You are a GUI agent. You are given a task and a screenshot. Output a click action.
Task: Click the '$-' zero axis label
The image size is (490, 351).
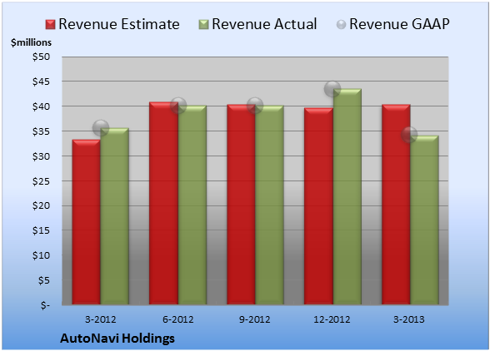[45, 305]
